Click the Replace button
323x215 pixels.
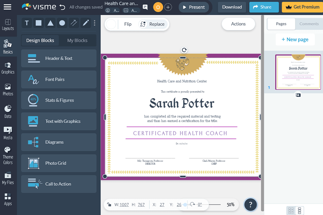[x=153, y=24]
